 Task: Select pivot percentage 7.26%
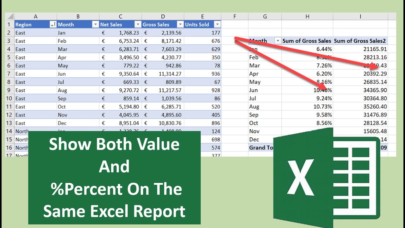(x=307, y=66)
